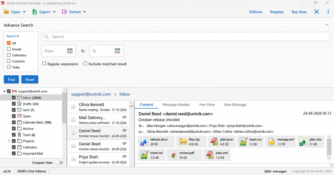Click the search magnifier icon
This screenshot has width=334, height=175.
pos(46,37)
